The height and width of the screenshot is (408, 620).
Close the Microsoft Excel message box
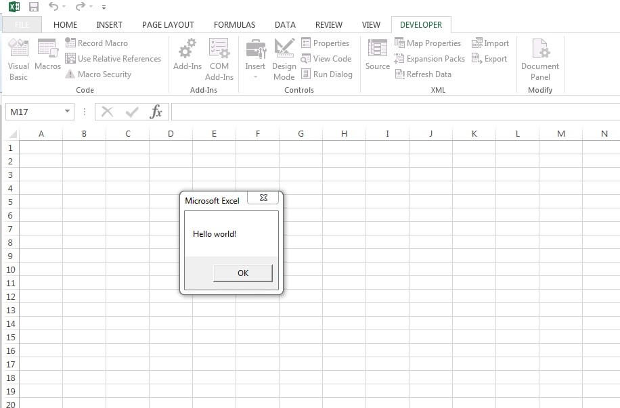click(x=263, y=198)
